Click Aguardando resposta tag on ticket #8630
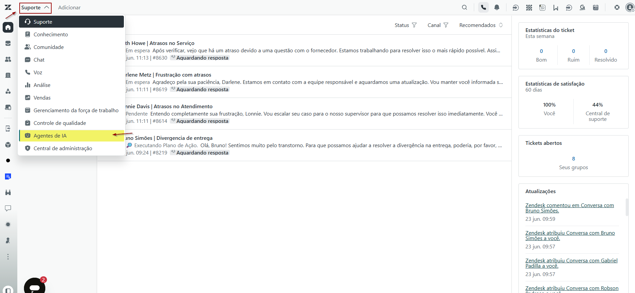The height and width of the screenshot is (293, 635). point(200,58)
